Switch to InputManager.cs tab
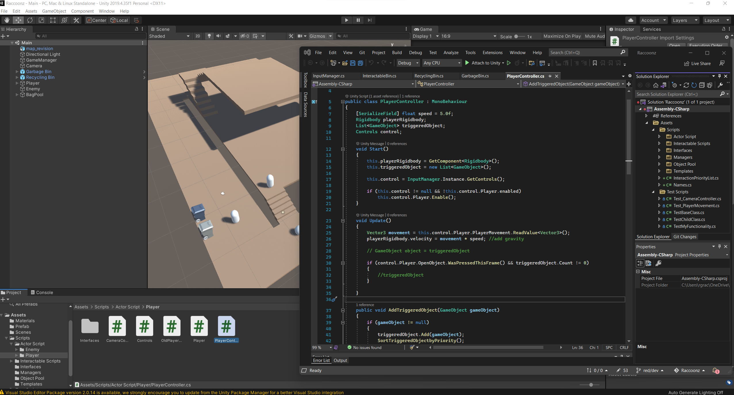 click(x=329, y=76)
